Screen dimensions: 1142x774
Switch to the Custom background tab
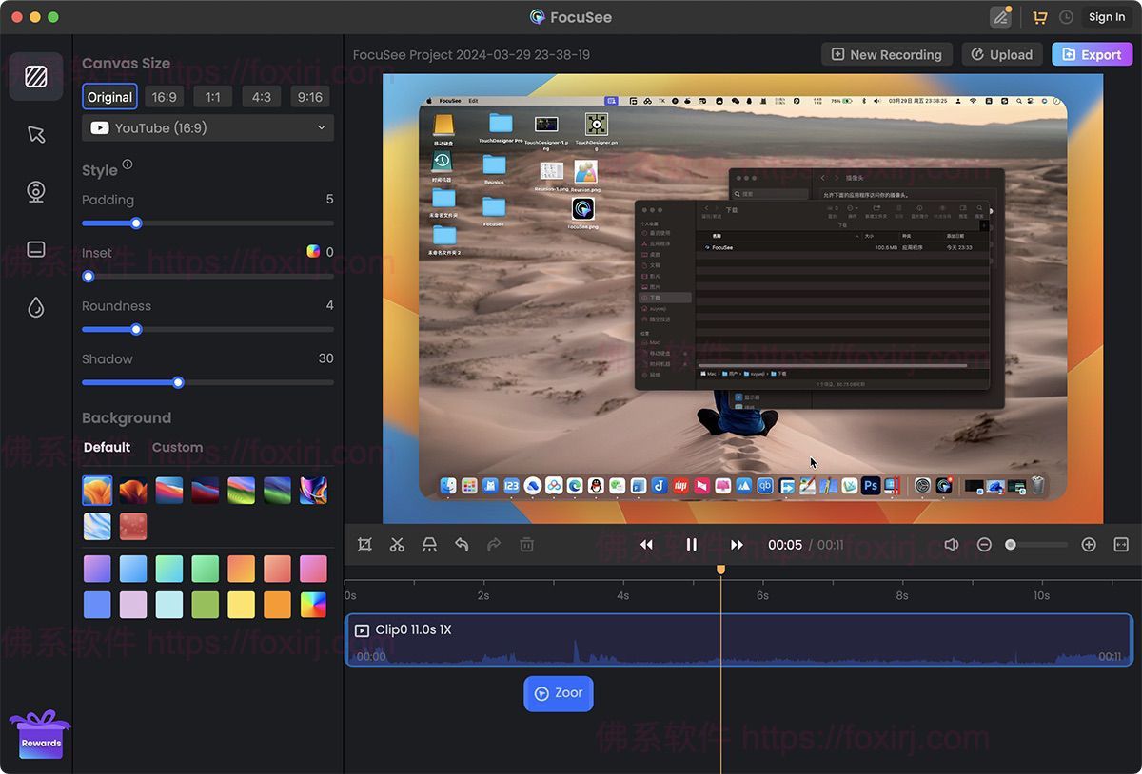(176, 447)
